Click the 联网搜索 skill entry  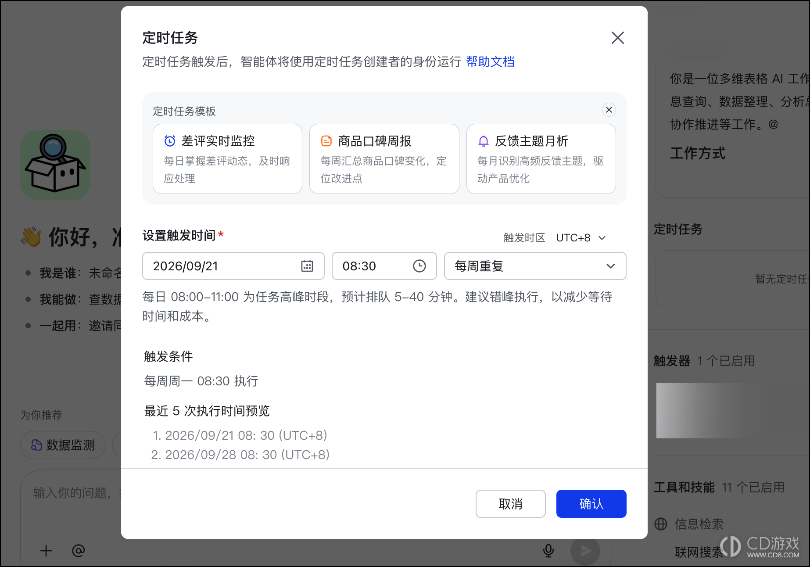[x=699, y=552]
